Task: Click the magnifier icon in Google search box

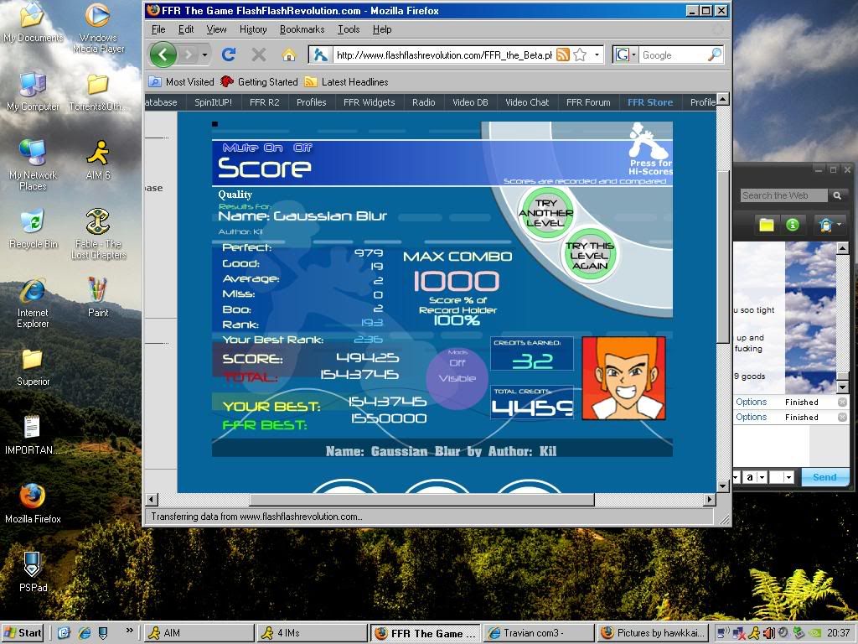Action: (714, 55)
